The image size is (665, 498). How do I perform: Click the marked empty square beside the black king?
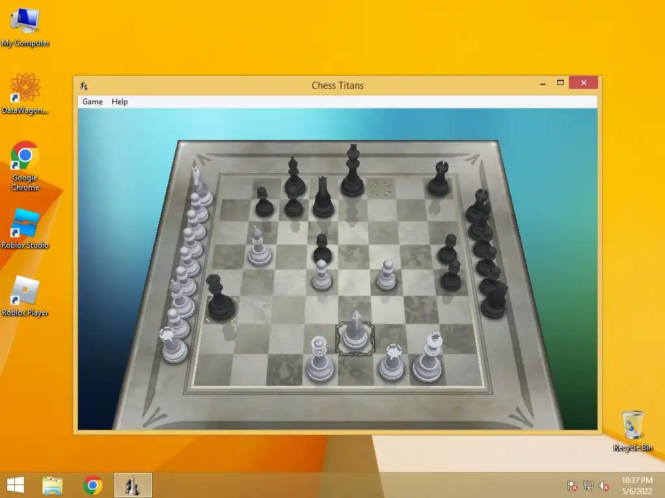[380, 189]
